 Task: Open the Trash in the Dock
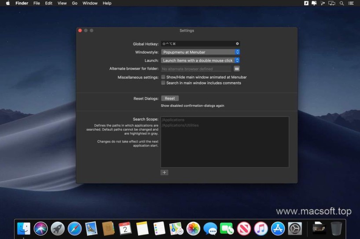coord(336,228)
